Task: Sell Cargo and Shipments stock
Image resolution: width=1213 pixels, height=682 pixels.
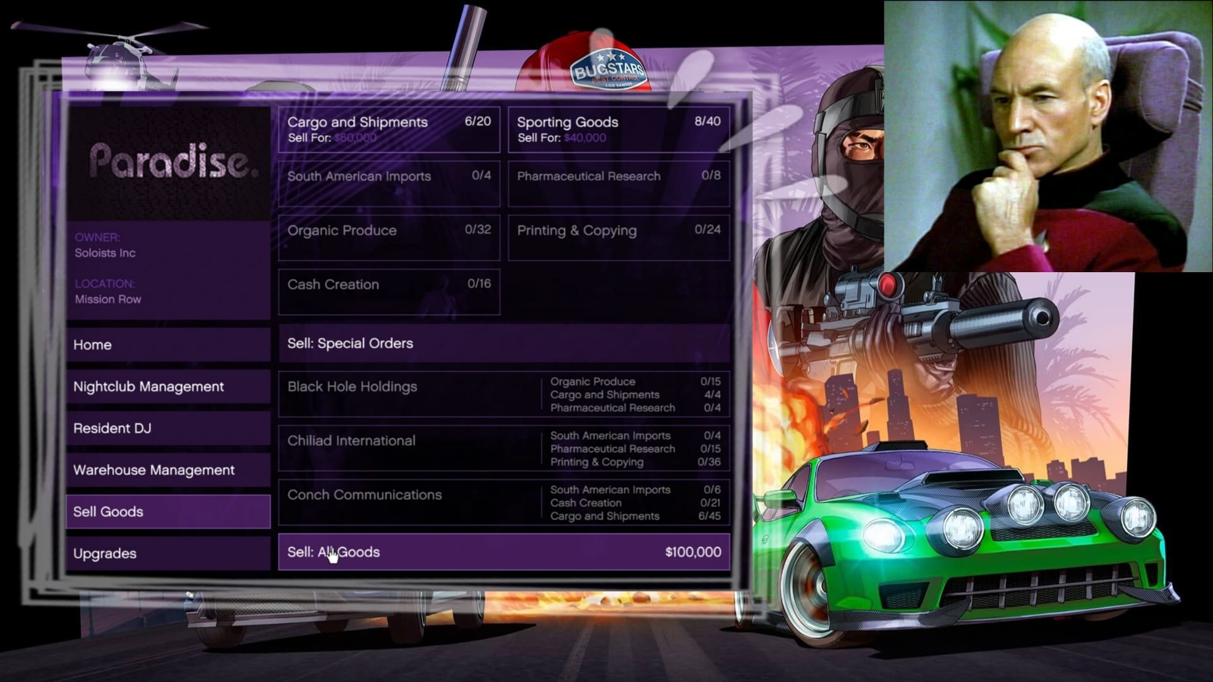Action: pyautogui.click(x=389, y=129)
